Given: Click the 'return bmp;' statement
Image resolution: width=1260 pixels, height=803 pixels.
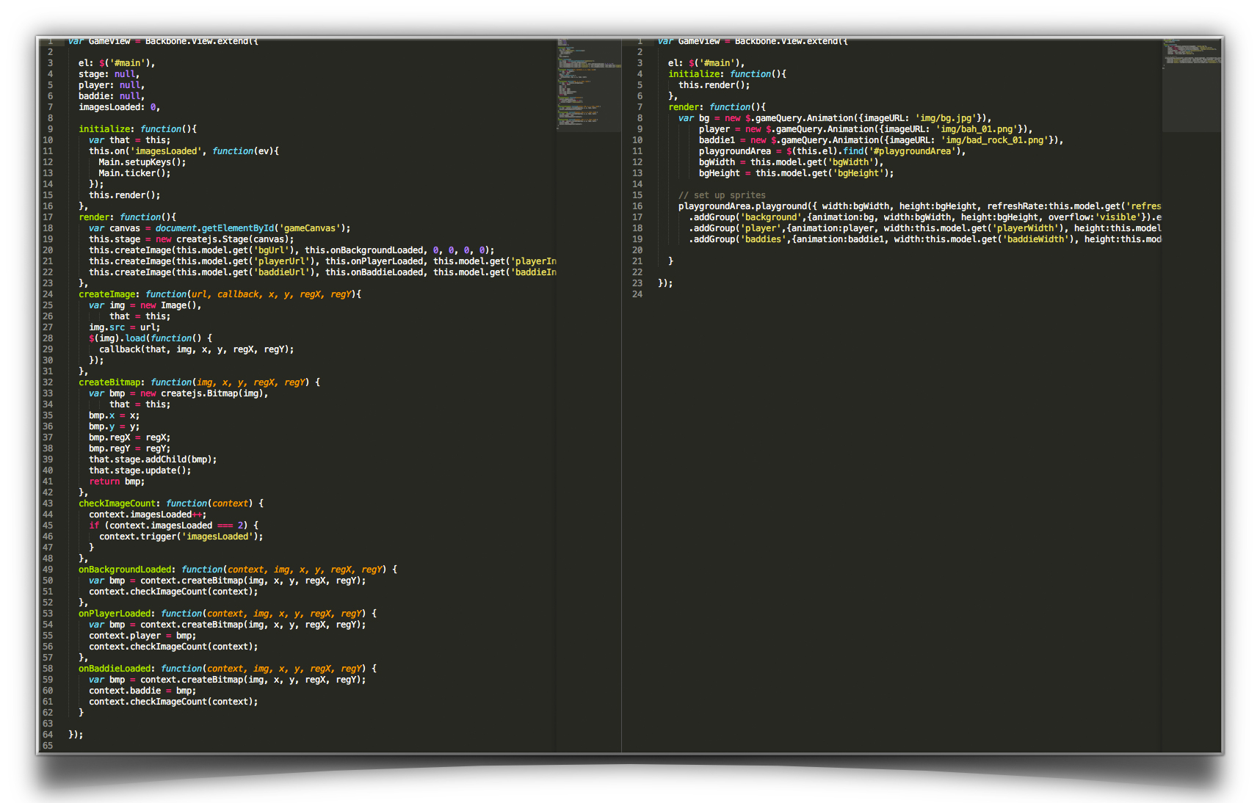Looking at the screenshot, I should (x=117, y=482).
